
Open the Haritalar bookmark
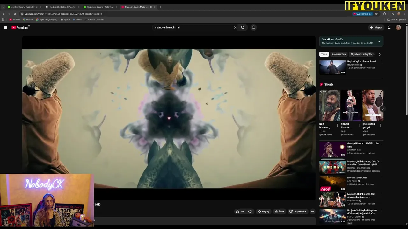28,20
